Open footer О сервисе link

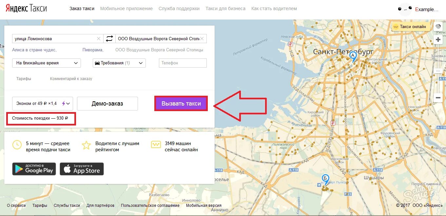coord(16,206)
